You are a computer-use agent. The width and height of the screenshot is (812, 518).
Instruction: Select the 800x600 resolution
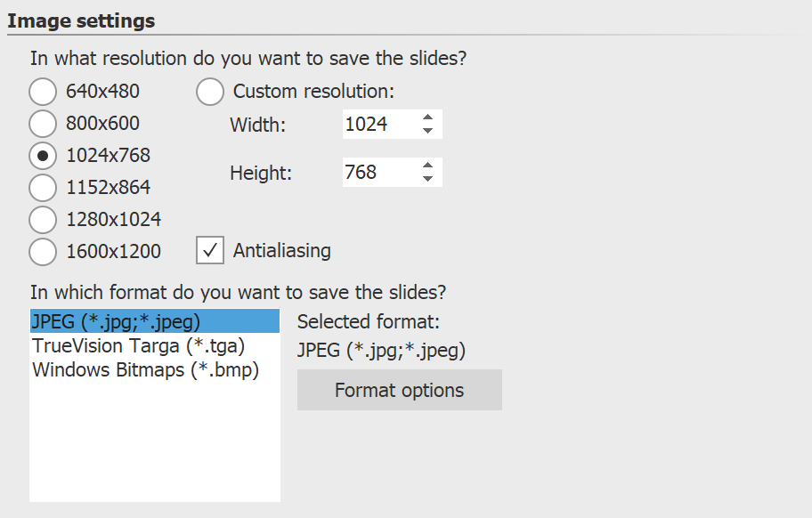pos(43,124)
